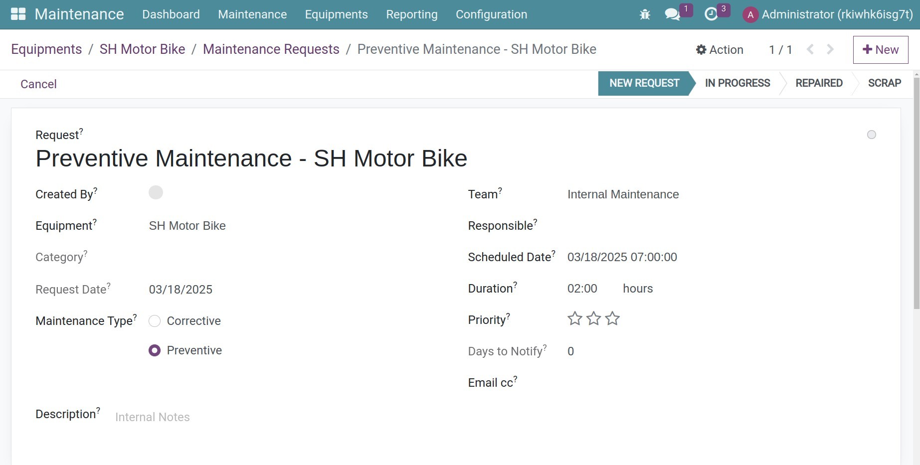Open the Action gear dropdown
The image size is (920, 465).
pos(720,49)
